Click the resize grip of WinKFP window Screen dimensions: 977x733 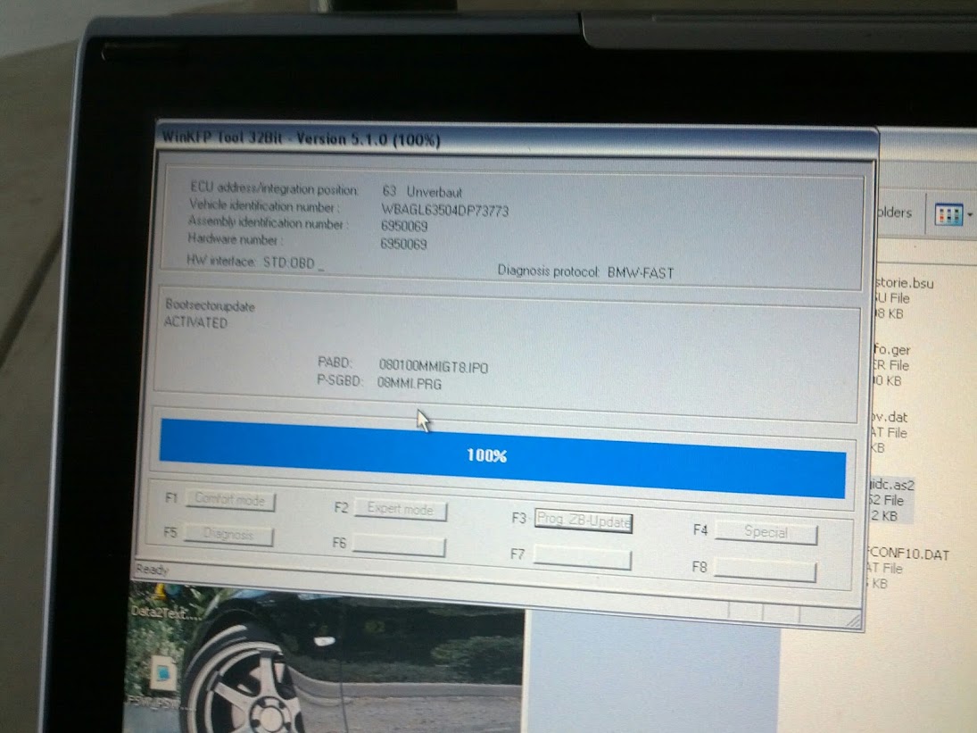[854, 620]
